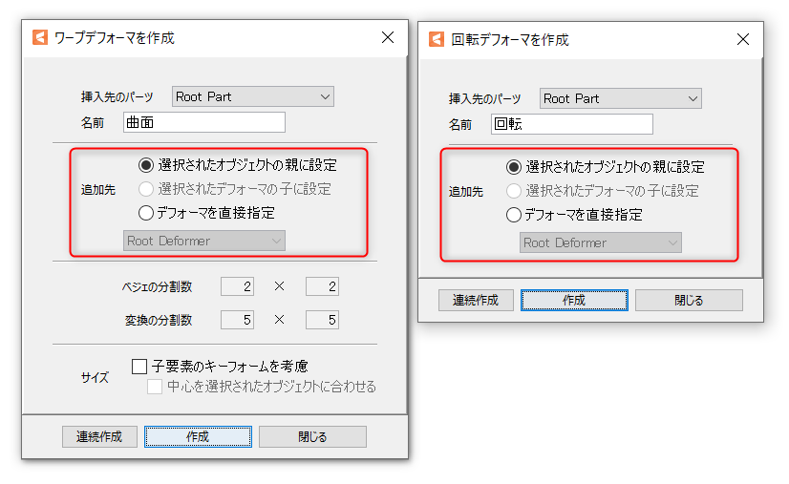This screenshot has height=484, width=789.
Task: Select 選択されたオブジェクトの親に設定 in warp dialog
Action: [x=146, y=165]
